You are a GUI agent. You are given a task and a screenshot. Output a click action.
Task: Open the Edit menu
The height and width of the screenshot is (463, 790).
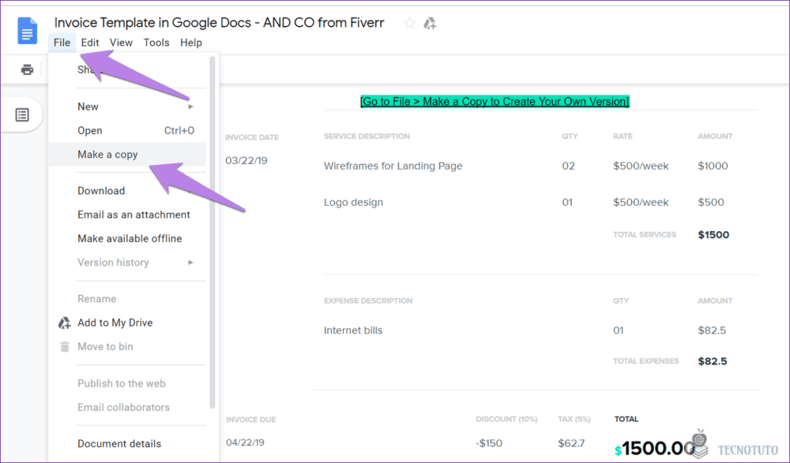point(90,43)
